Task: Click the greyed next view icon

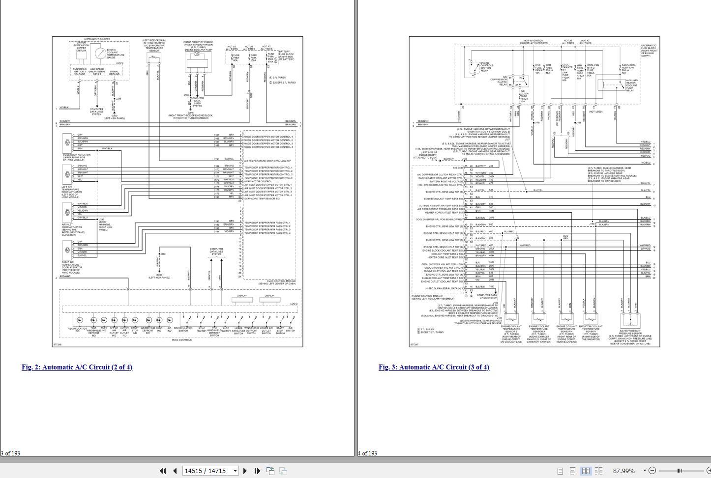Action: (283, 471)
